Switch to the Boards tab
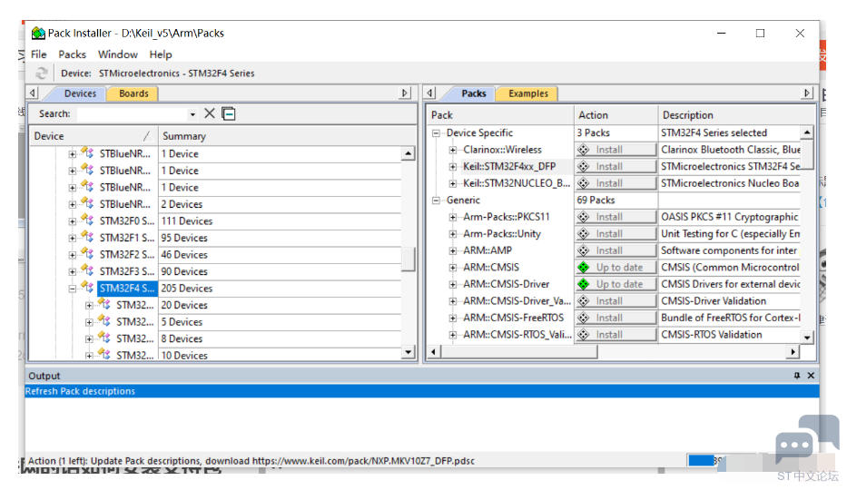 [133, 93]
